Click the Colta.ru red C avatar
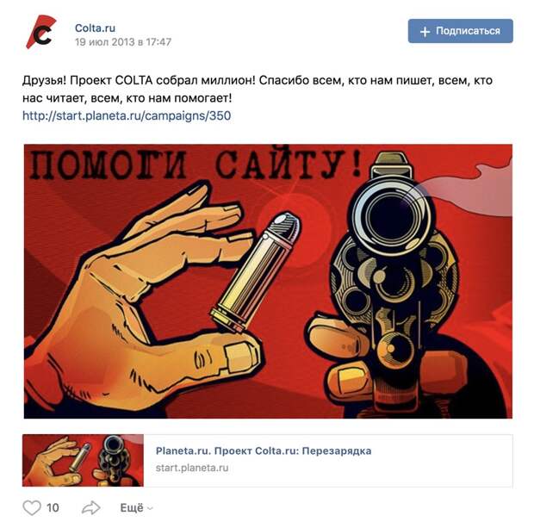 40,32
